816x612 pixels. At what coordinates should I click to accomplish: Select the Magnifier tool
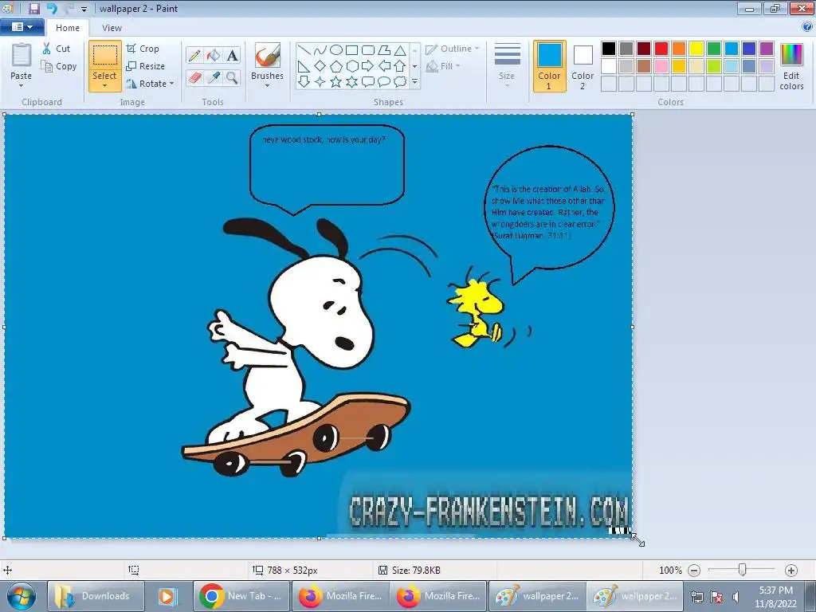(232, 77)
